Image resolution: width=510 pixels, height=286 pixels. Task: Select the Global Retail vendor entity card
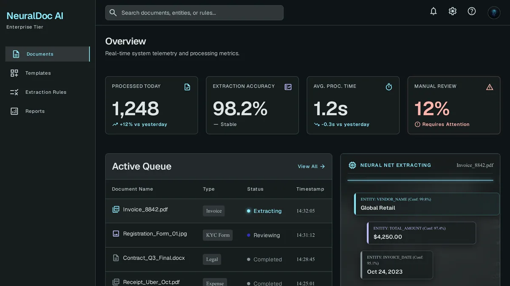tap(427, 204)
